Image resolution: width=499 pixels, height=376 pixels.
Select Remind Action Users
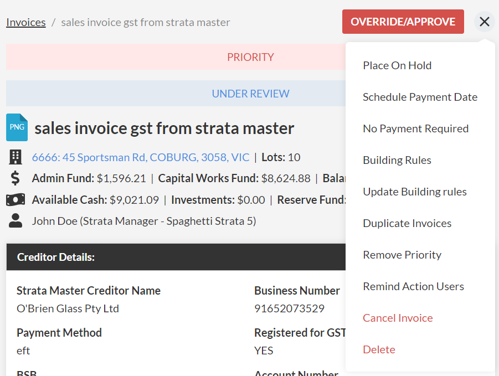(413, 286)
